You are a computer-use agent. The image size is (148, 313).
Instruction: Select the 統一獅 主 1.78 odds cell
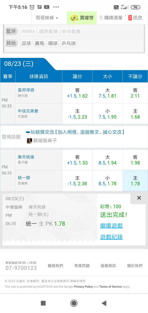135,181
